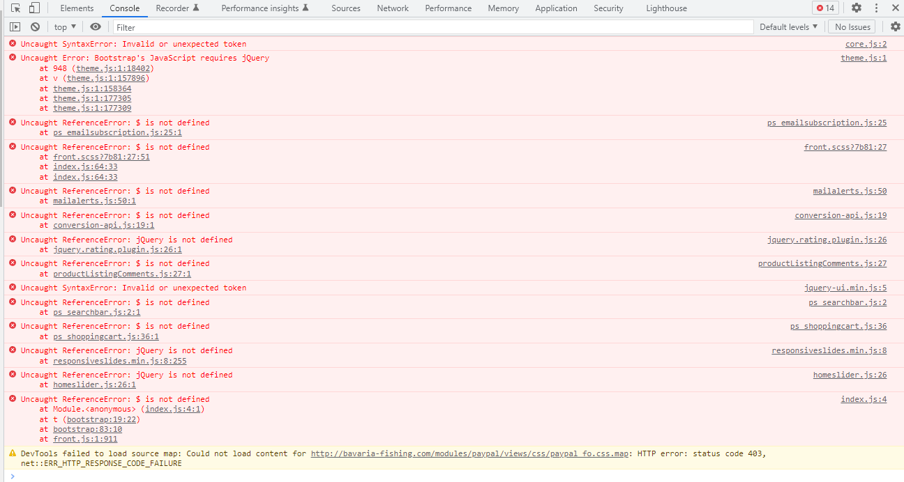Show the console sidebar
Image resolution: width=904 pixels, height=482 pixels.
coord(15,26)
